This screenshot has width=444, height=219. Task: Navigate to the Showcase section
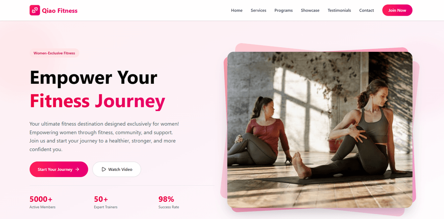coord(310,10)
